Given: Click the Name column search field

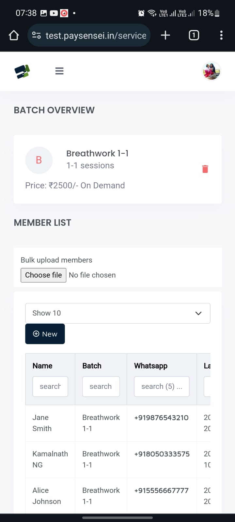Looking at the screenshot, I should (50, 387).
